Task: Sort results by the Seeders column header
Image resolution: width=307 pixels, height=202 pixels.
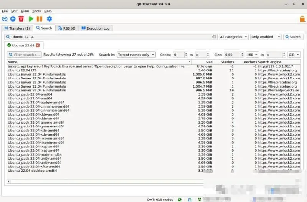Action: [224, 62]
